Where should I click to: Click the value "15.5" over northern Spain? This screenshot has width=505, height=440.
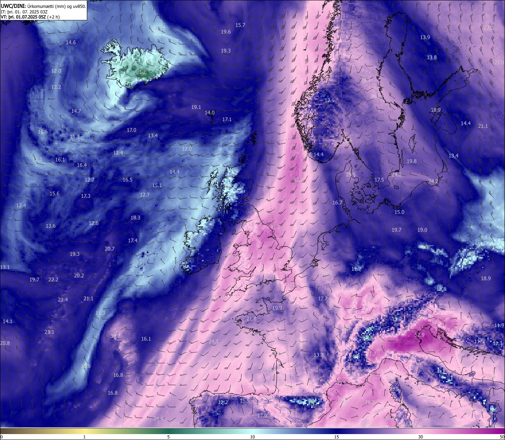point(245,401)
